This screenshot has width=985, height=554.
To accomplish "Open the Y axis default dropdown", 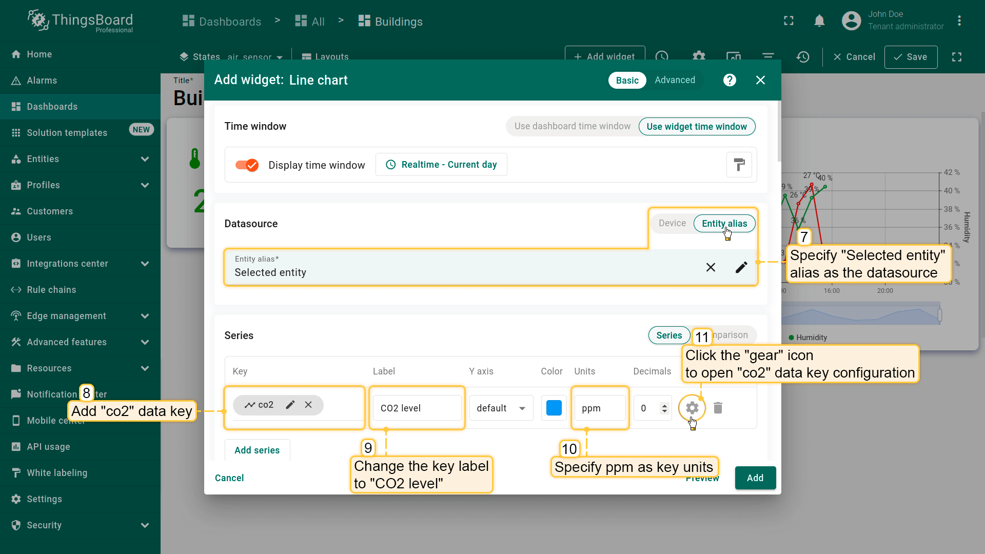I will click(x=501, y=408).
